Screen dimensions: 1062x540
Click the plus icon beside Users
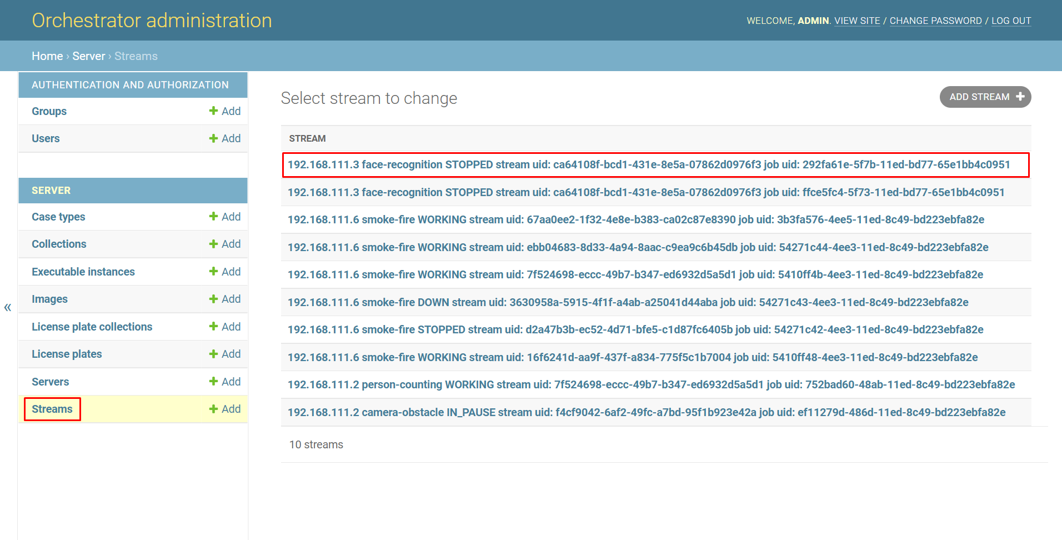[213, 138]
